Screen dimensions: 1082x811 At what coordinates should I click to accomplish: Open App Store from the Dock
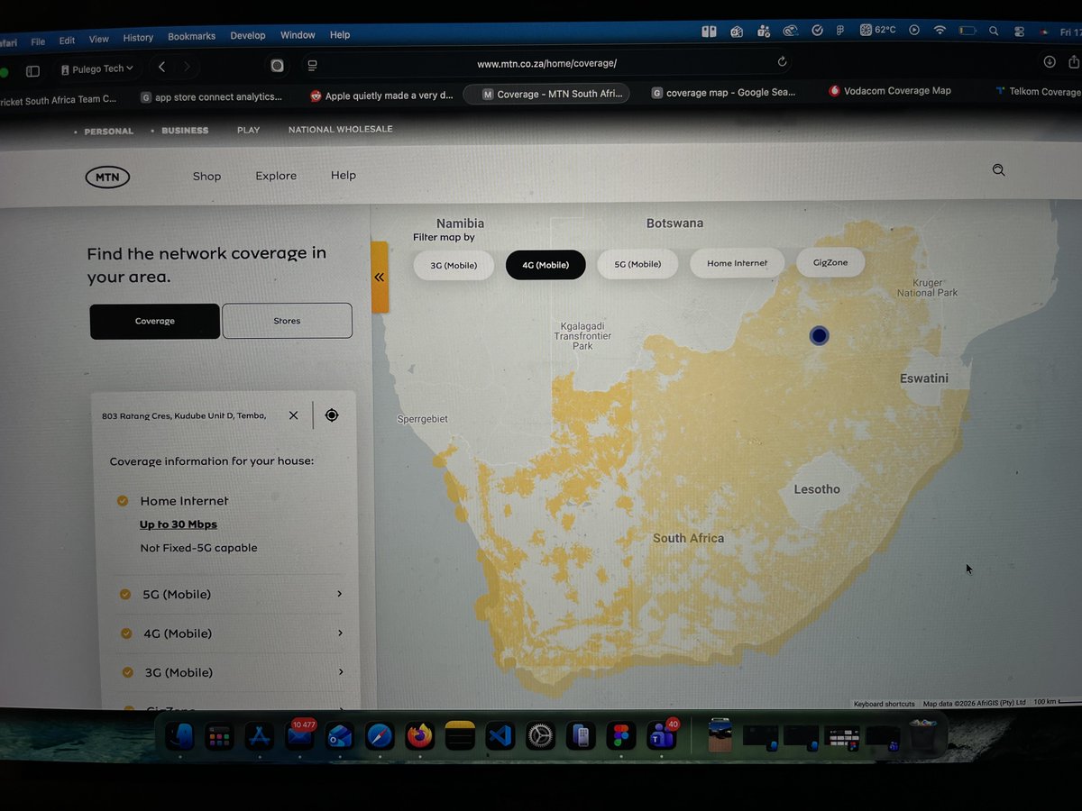260,737
